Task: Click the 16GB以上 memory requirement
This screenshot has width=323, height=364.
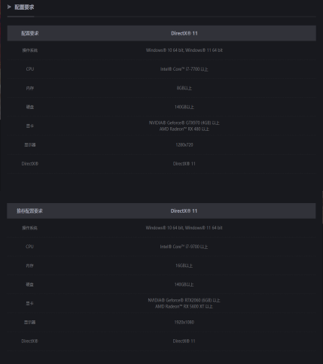Action: pyautogui.click(x=184, y=265)
